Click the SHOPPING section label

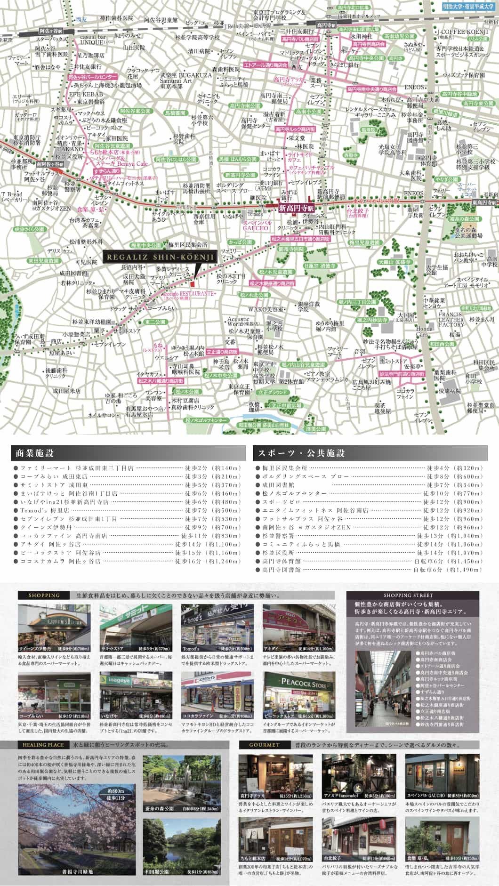(x=44, y=596)
